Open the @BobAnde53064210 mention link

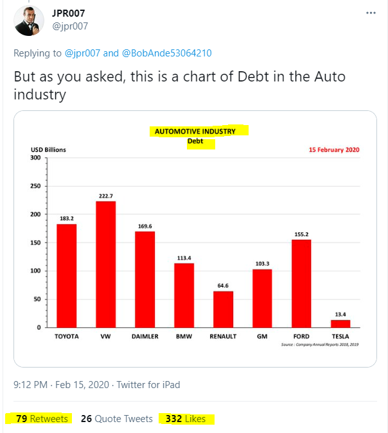pos(167,53)
